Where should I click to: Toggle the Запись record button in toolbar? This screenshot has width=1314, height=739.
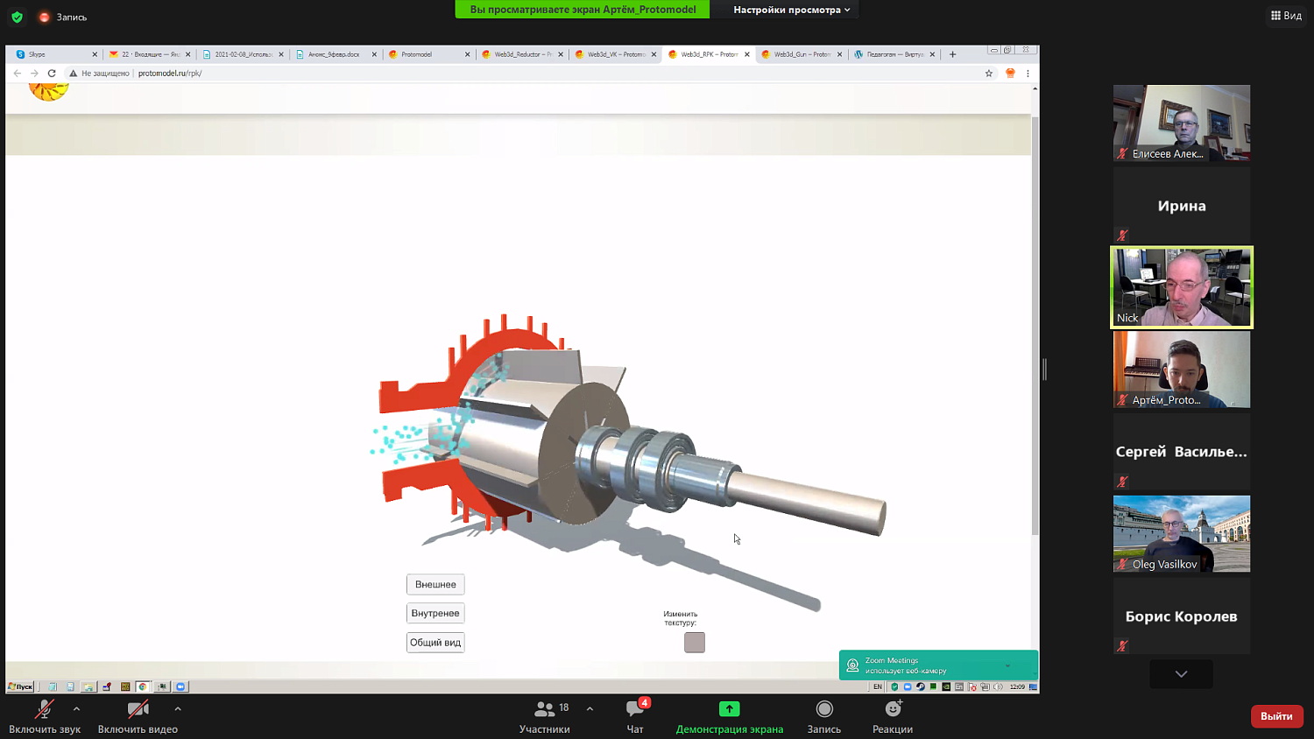pyautogui.click(x=824, y=715)
